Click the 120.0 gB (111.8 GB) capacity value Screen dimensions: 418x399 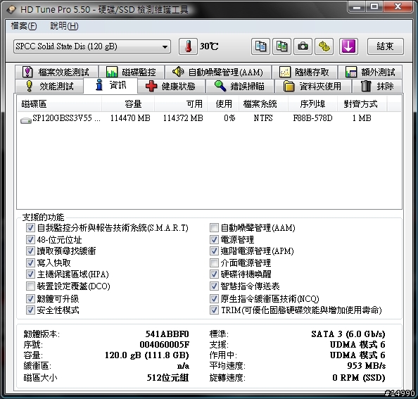pos(147,355)
